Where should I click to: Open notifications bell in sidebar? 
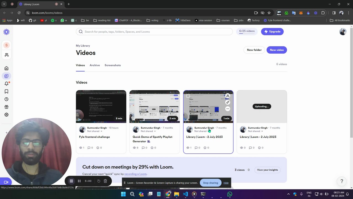coord(6,84)
